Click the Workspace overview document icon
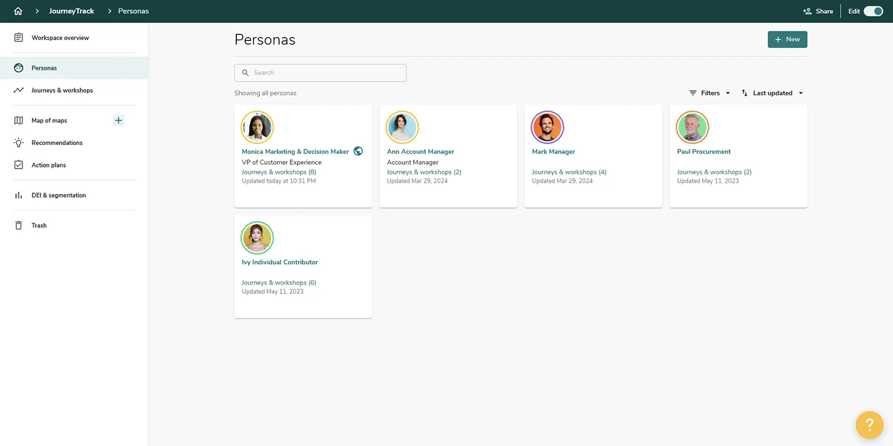The width and height of the screenshot is (893, 446). tap(18, 37)
